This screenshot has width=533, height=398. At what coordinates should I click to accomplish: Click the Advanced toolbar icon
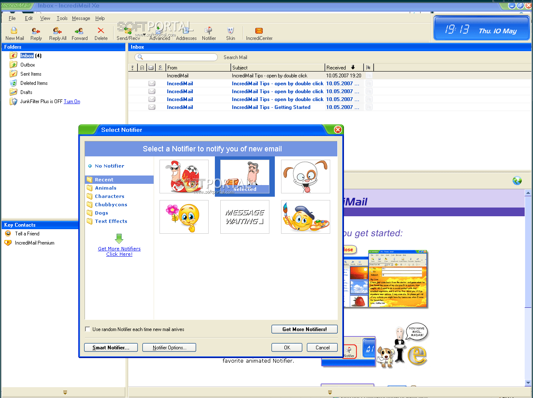coord(159,34)
